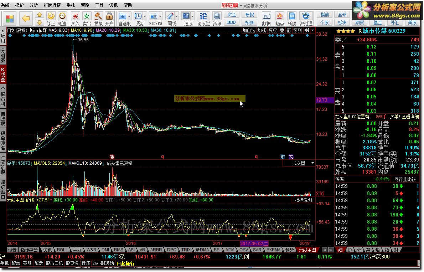Open the 智能 menu

click(85, 5)
